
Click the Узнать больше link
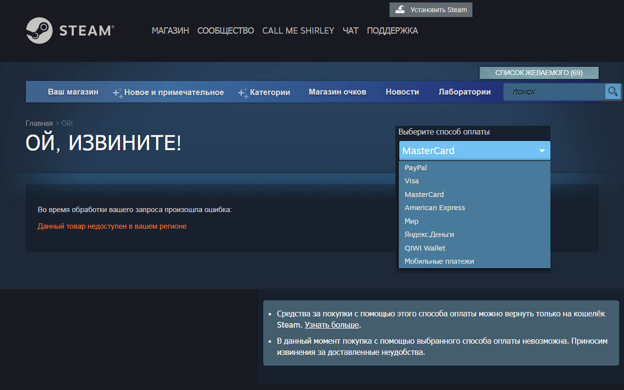click(x=332, y=324)
